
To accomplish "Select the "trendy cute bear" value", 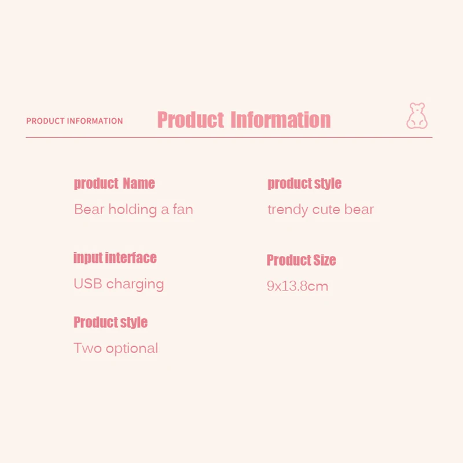I will pyautogui.click(x=321, y=209).
